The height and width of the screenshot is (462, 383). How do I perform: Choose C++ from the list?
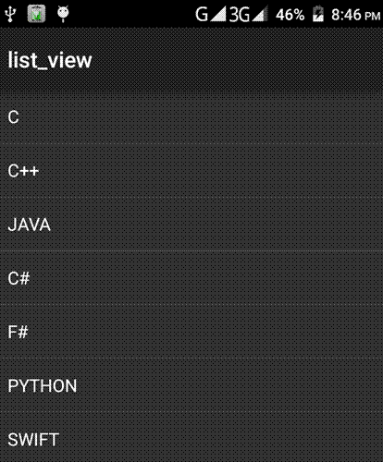tap(191, 171)
